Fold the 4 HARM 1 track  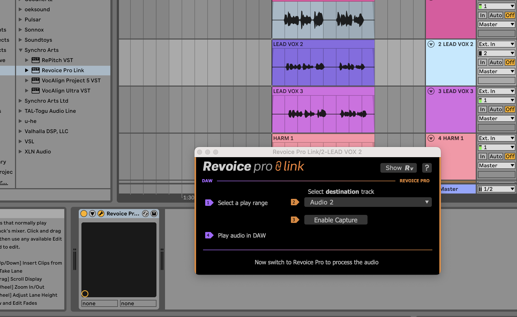click(431, 138)
